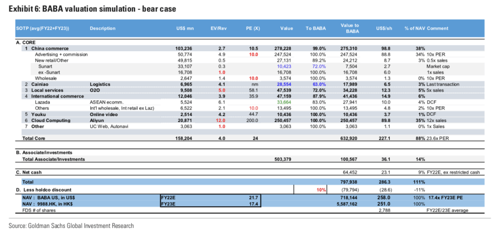The height and width of the screenshot is (232, 497).
Task: Select the 'Local services' row label
Action: click(47, 90)
